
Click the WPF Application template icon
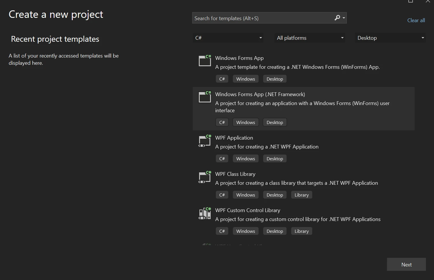click(x=205, y=141)
